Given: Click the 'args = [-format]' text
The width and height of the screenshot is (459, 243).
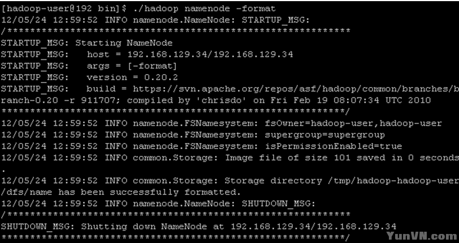Looking at the screenshot, I should click(x=132, y=66).
